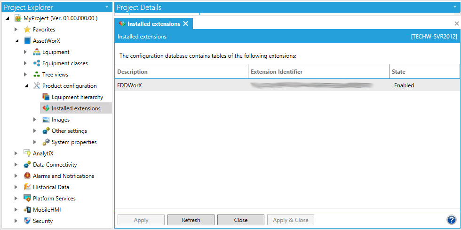The image size is (461, 230).
Task: Click the AssetWorX book icon
Action: pyautogui.click(x=27, y=41)
